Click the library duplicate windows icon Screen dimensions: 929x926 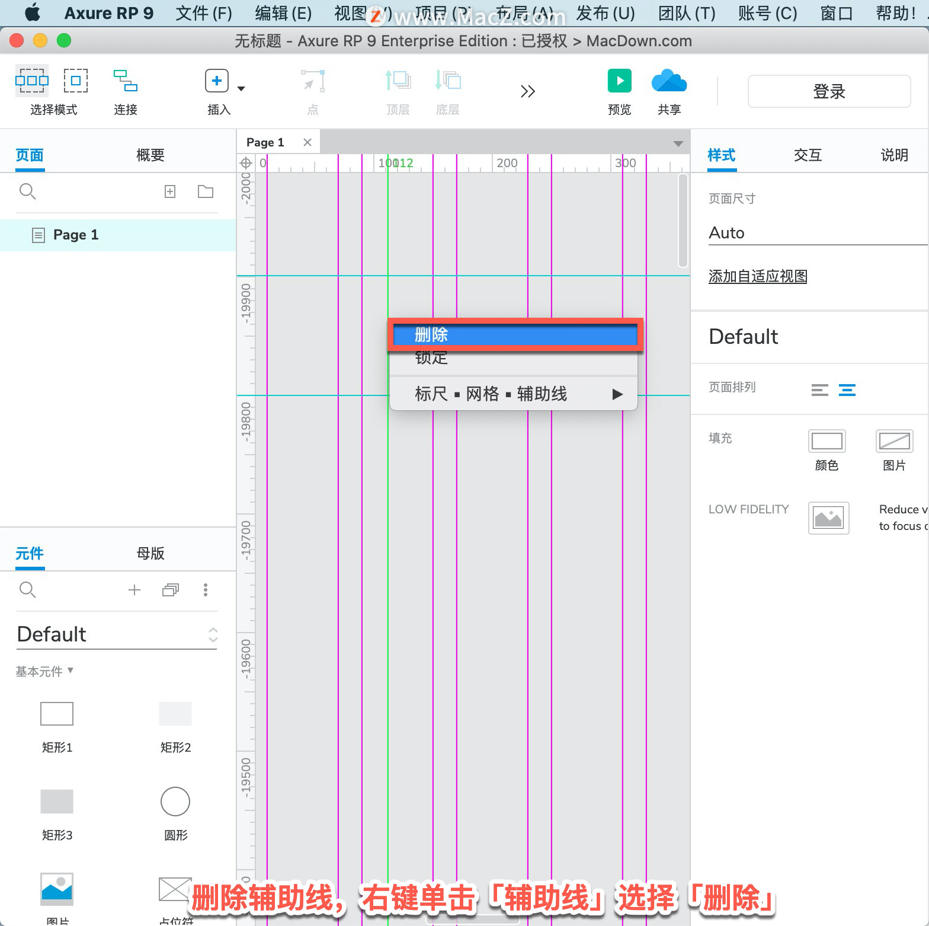coord(171,590)
